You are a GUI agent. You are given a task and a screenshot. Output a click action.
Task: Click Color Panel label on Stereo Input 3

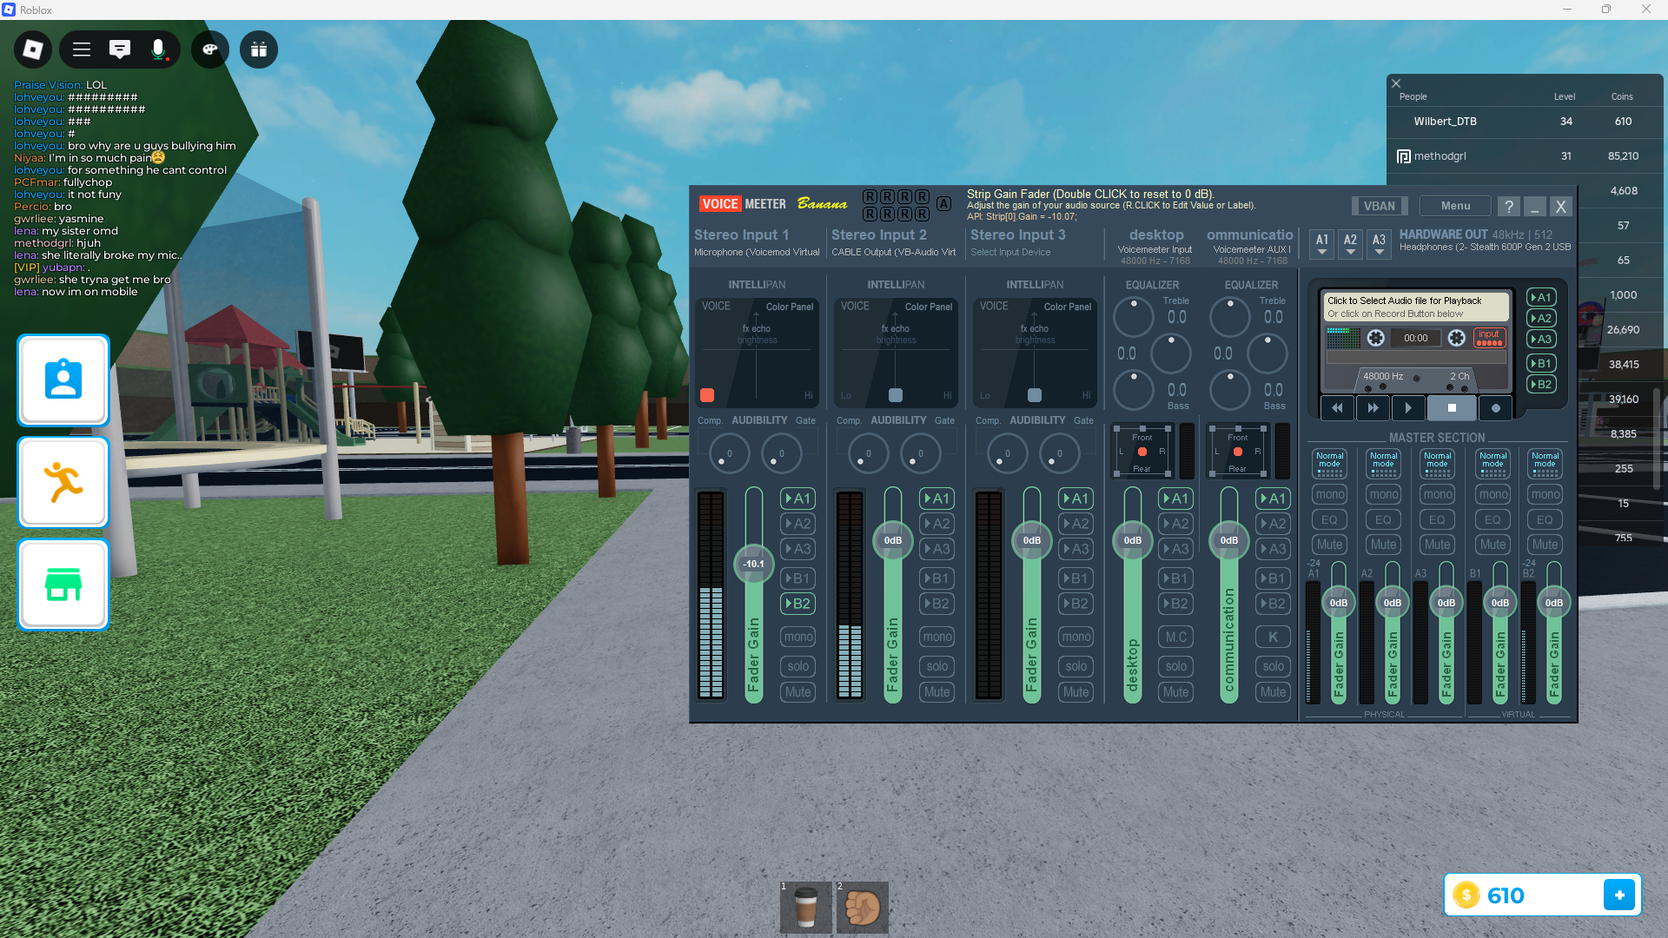(1068, 307)
